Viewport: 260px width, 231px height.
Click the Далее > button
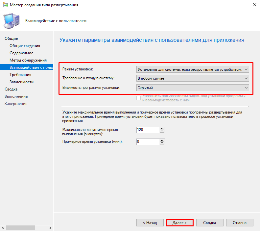pyautogui.click(x=180, y=223)
